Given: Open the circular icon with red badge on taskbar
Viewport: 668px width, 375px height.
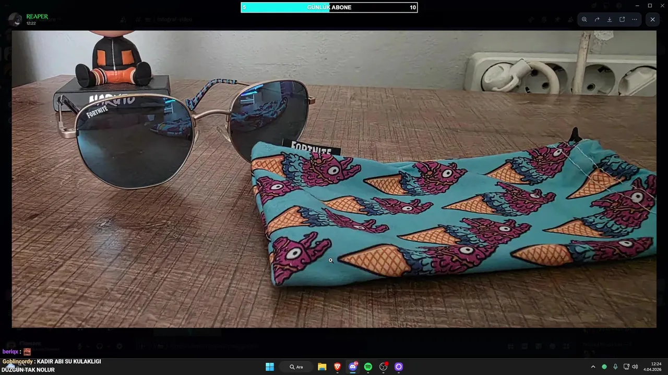Looking at the screenshot, I should click(x=384, y=367).
